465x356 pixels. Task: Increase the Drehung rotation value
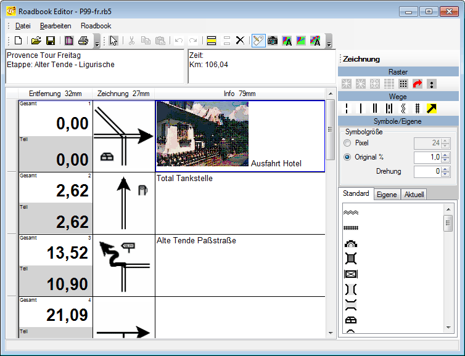(445, 169)
